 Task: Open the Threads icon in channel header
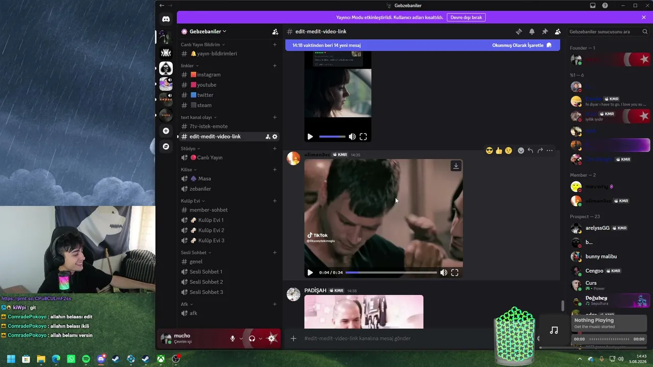[519, 32]
